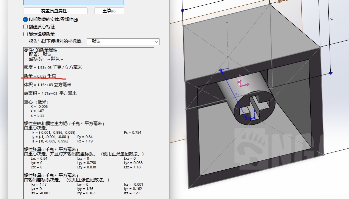The image size is (349, 199).
Task: Click the dropdown arrow for report coordinates
Action: [157, 42]
